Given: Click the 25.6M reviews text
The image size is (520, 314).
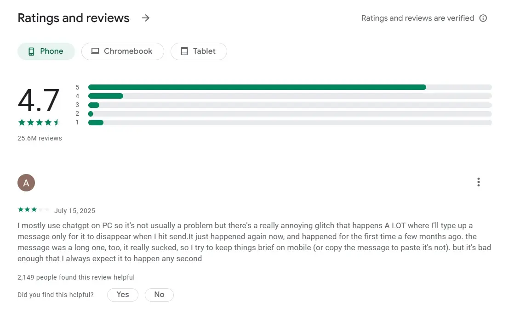Looking at the screenshot, I should click(40, 138).
